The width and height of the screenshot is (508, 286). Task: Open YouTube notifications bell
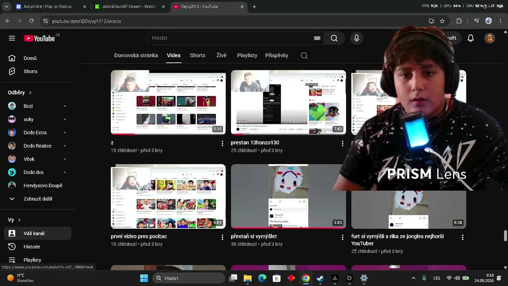point(471,38)
